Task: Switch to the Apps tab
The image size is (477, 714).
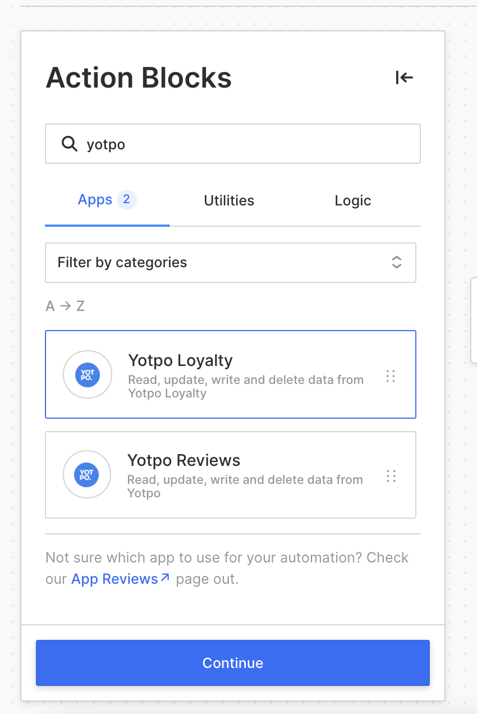Action: (x=95, y=200)
